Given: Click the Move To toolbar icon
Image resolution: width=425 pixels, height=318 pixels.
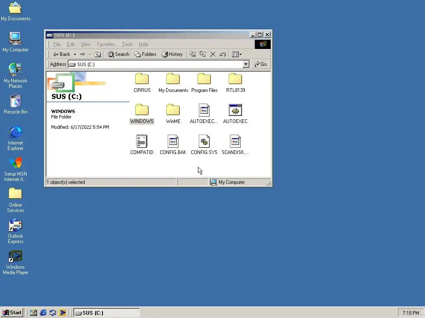Looking at the screenshot, I should [x=193, y=54].
